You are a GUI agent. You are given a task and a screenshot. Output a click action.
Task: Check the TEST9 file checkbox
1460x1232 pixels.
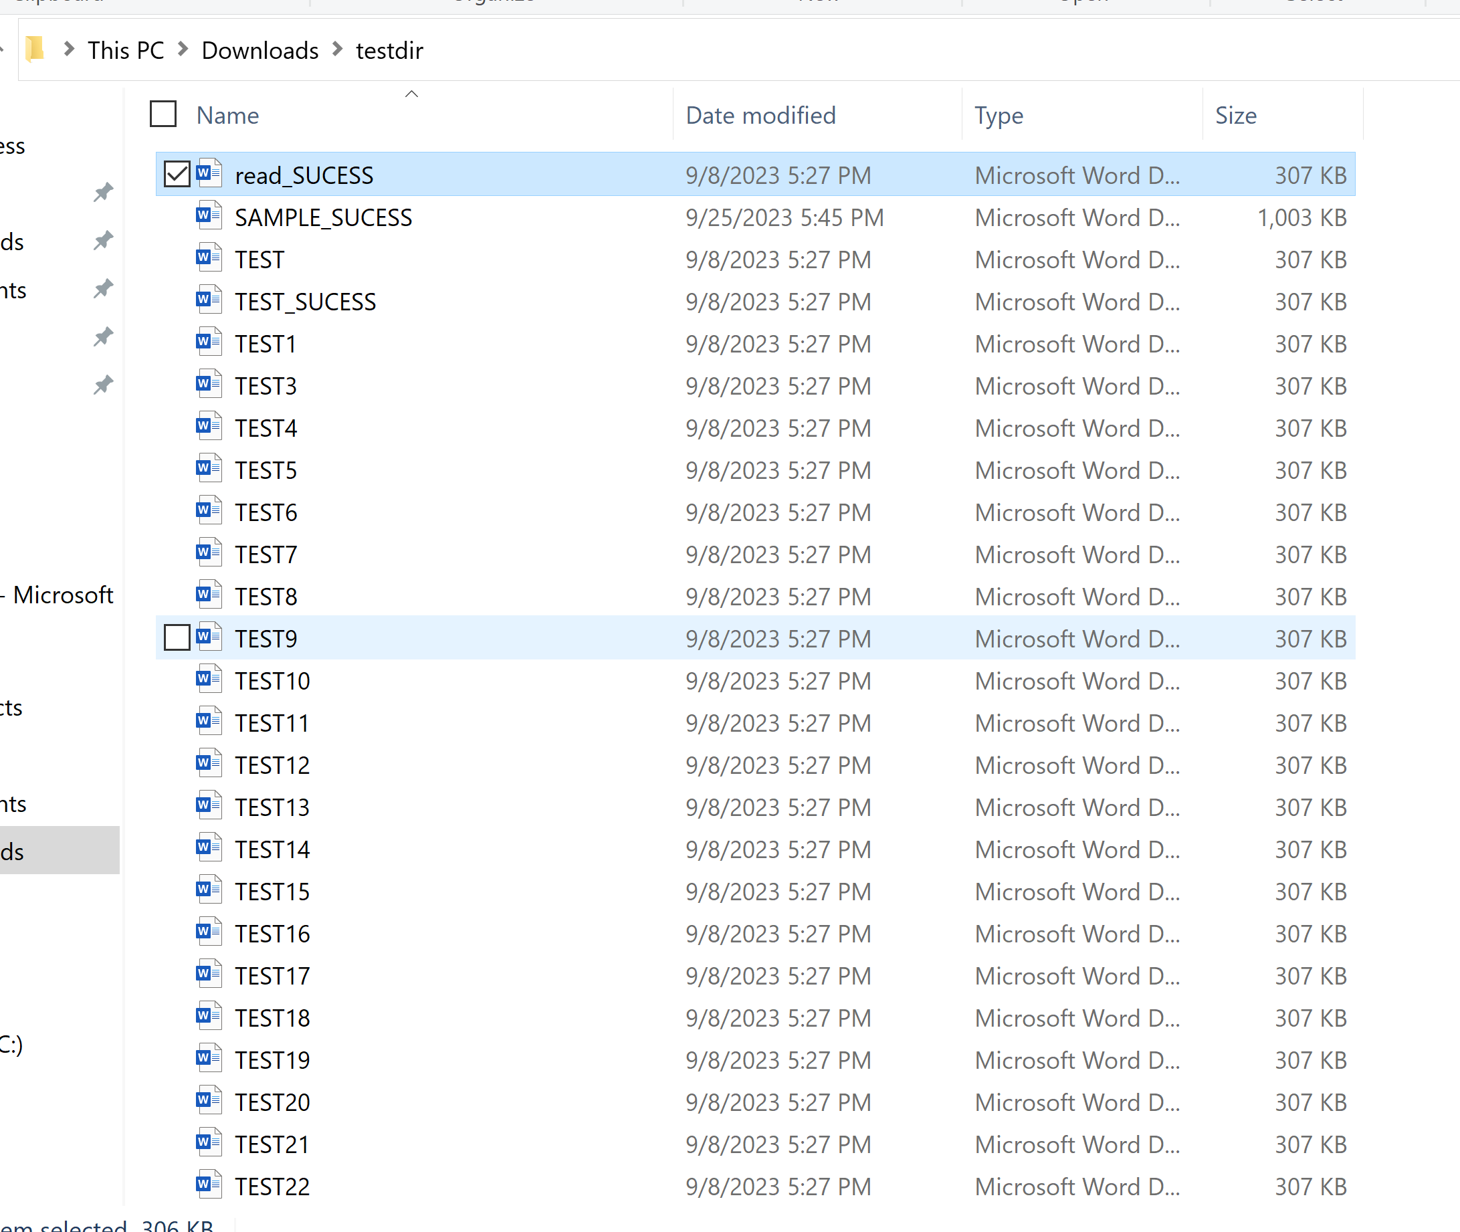(x=177, y=637)
